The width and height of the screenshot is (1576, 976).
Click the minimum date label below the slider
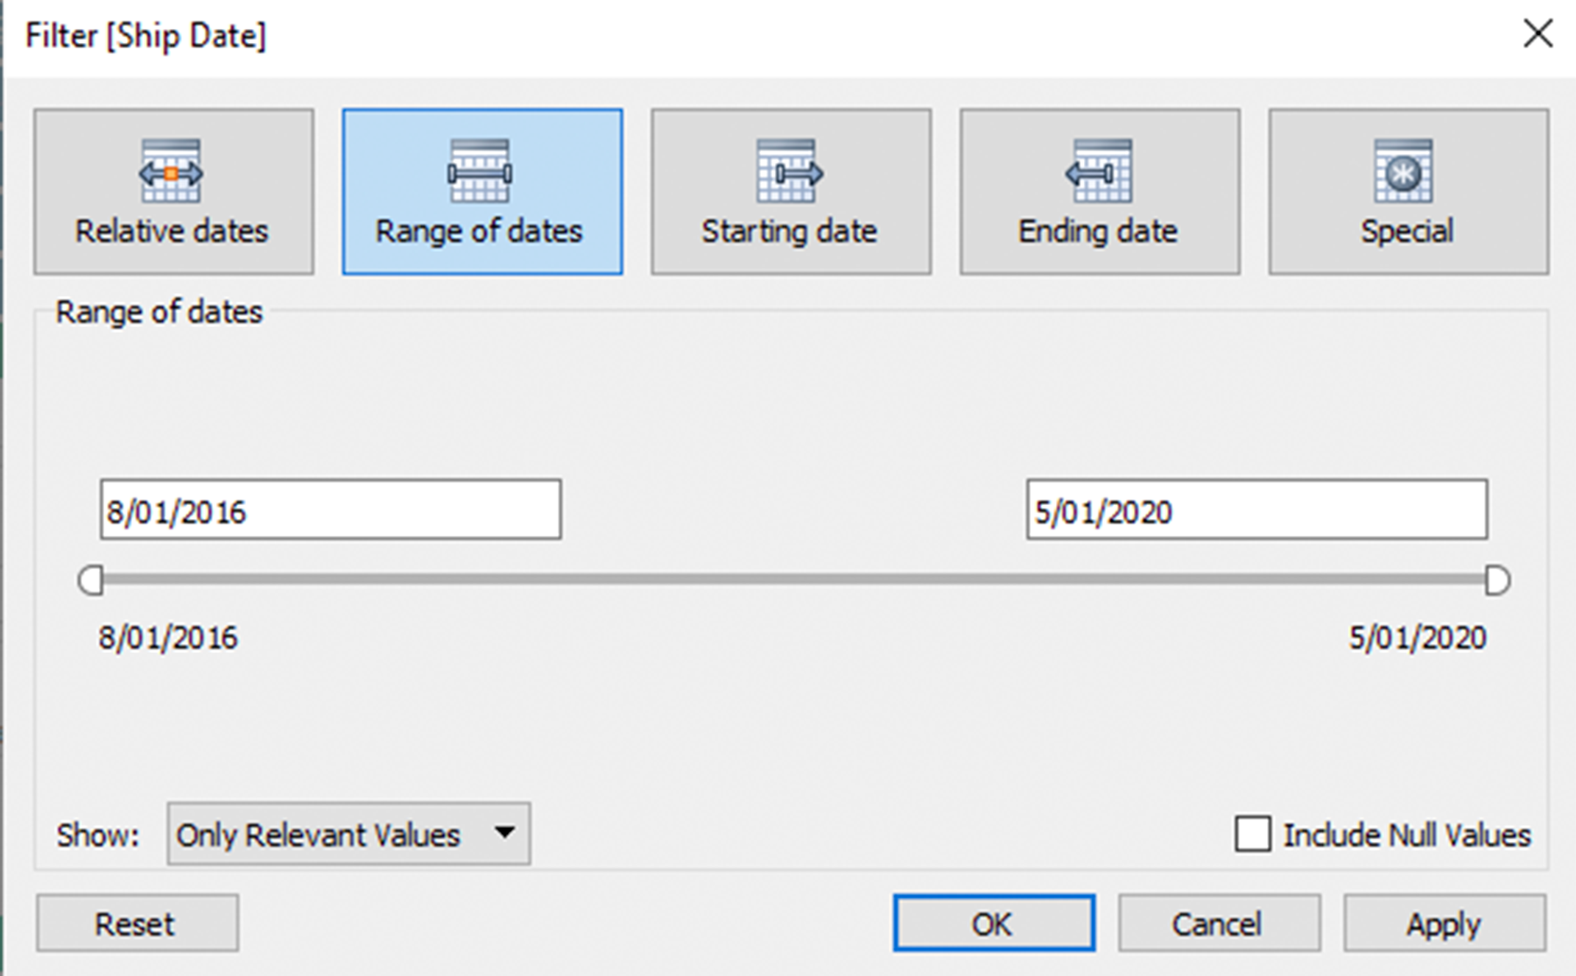point(168,638)
